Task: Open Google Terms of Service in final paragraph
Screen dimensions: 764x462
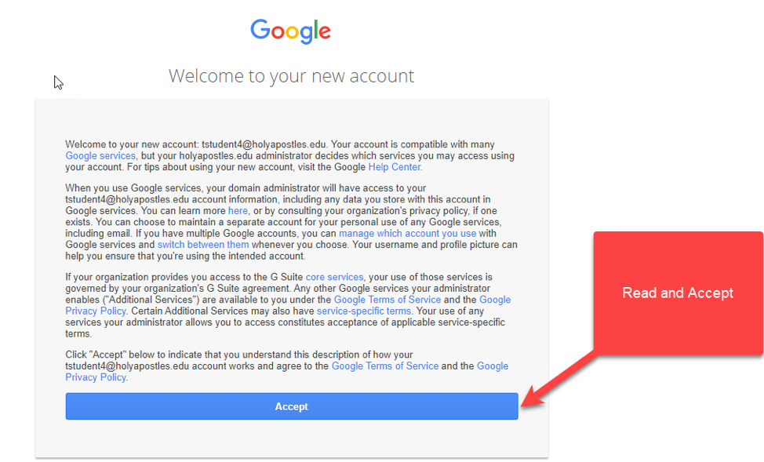Action: click(385, 366)
